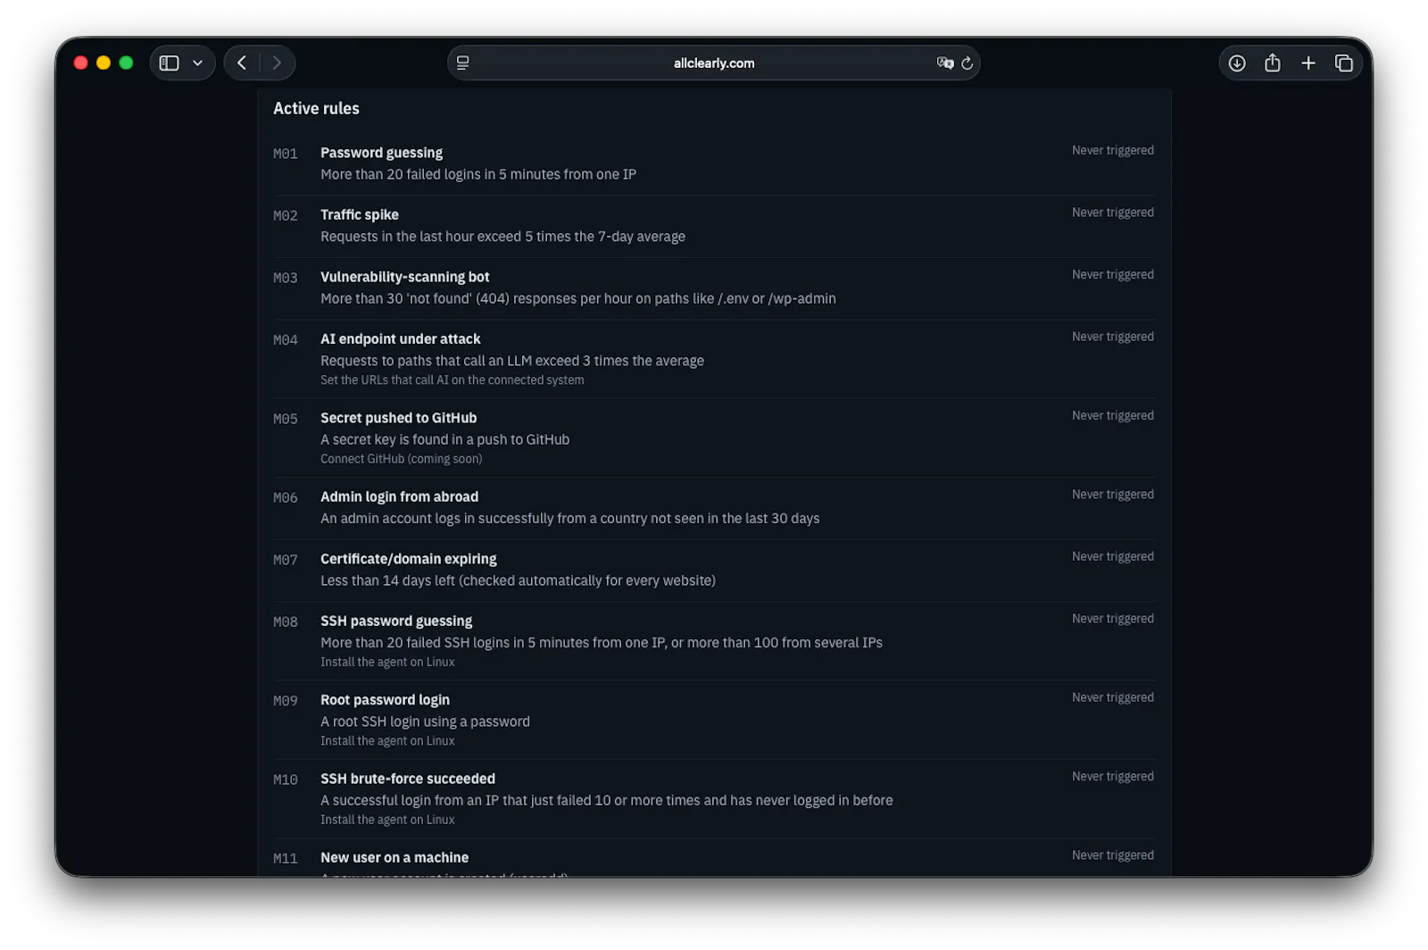Open 'Set the URLs that call AI' hint

pos(452,380)
